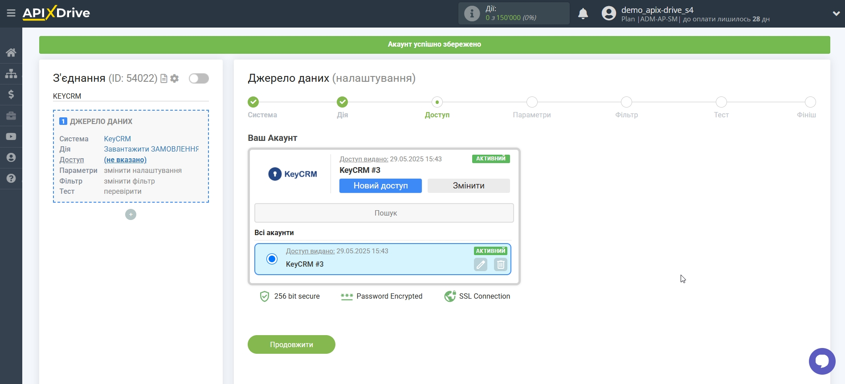Open the chat support bubble
The width and height of the screenshot is (845, 384).
(x=822, y=361)
